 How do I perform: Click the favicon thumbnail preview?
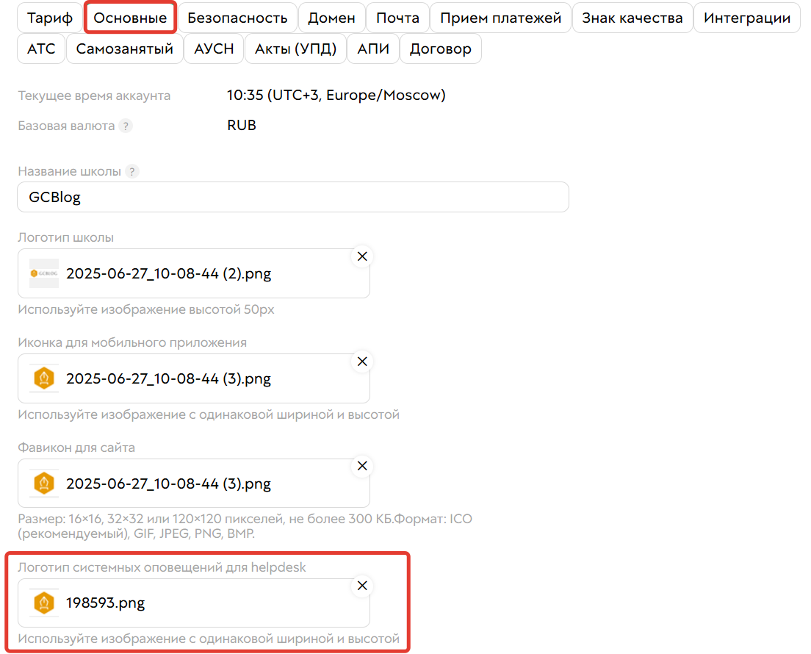click(x=44, y=484)
